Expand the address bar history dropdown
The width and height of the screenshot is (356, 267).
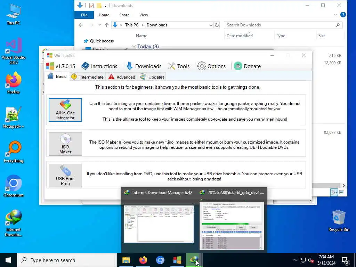click(211, 25)
